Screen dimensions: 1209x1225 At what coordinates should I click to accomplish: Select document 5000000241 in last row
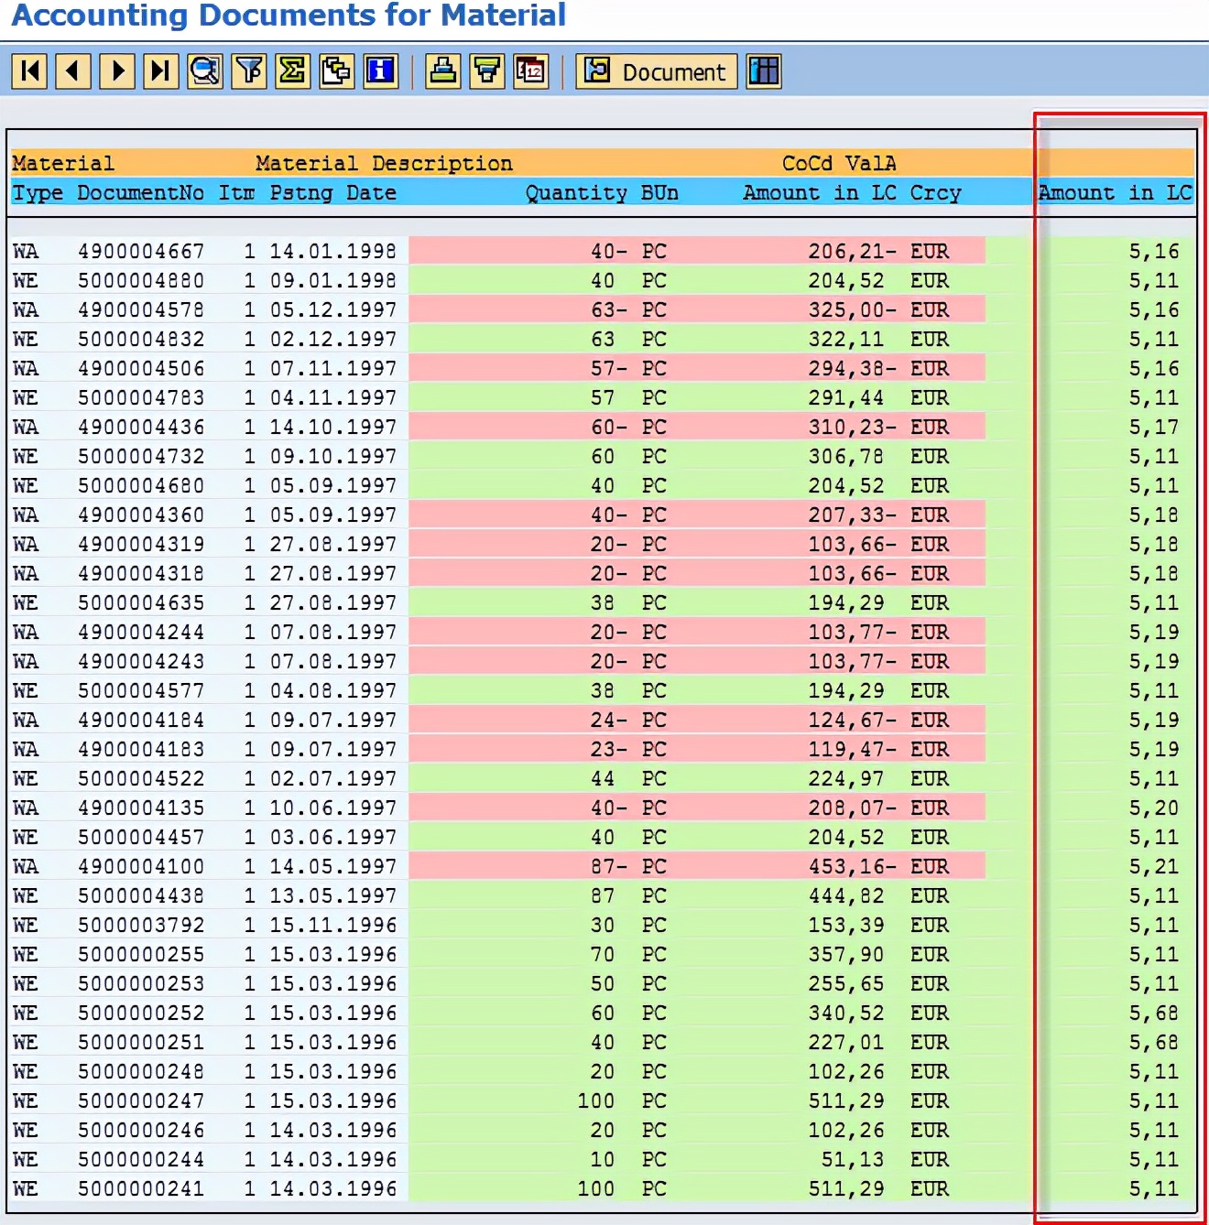tap(141, 1188)
